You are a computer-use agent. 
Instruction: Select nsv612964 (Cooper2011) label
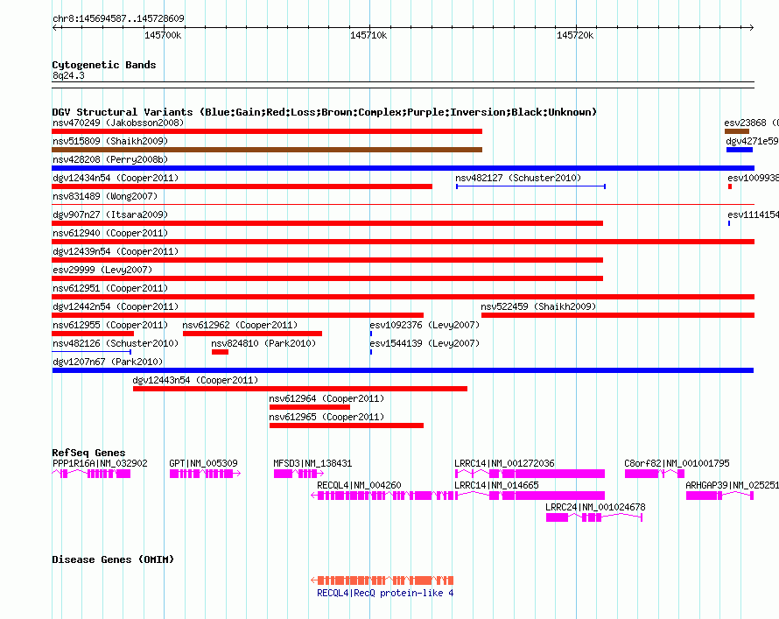click(x=326, y=398)
